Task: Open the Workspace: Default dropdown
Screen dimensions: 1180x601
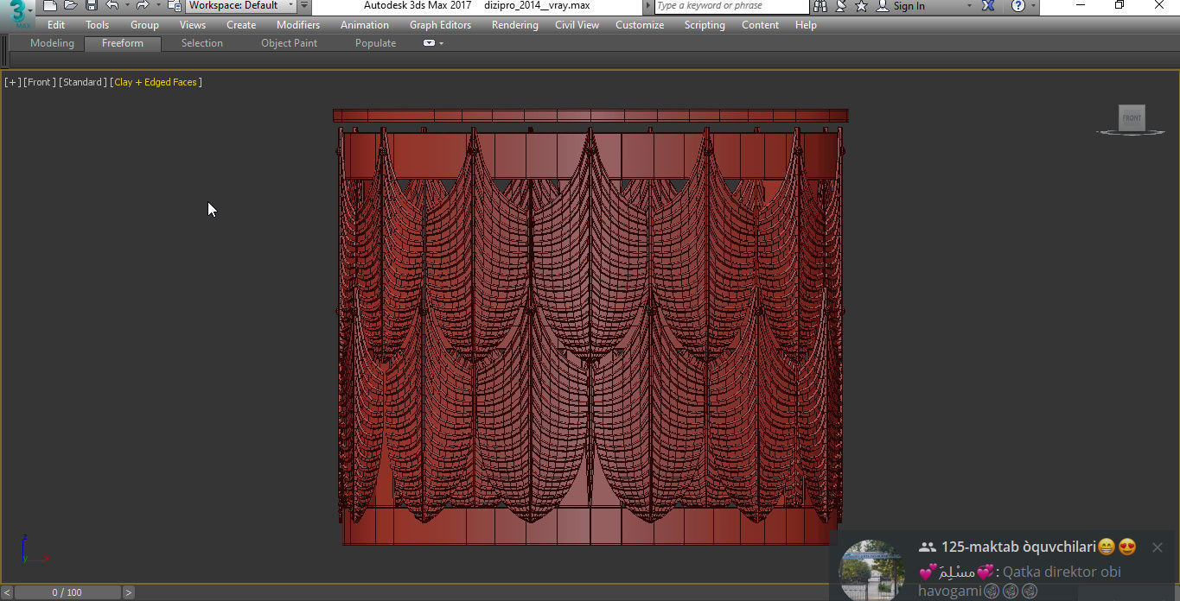Action: click(x=241, y=5)
